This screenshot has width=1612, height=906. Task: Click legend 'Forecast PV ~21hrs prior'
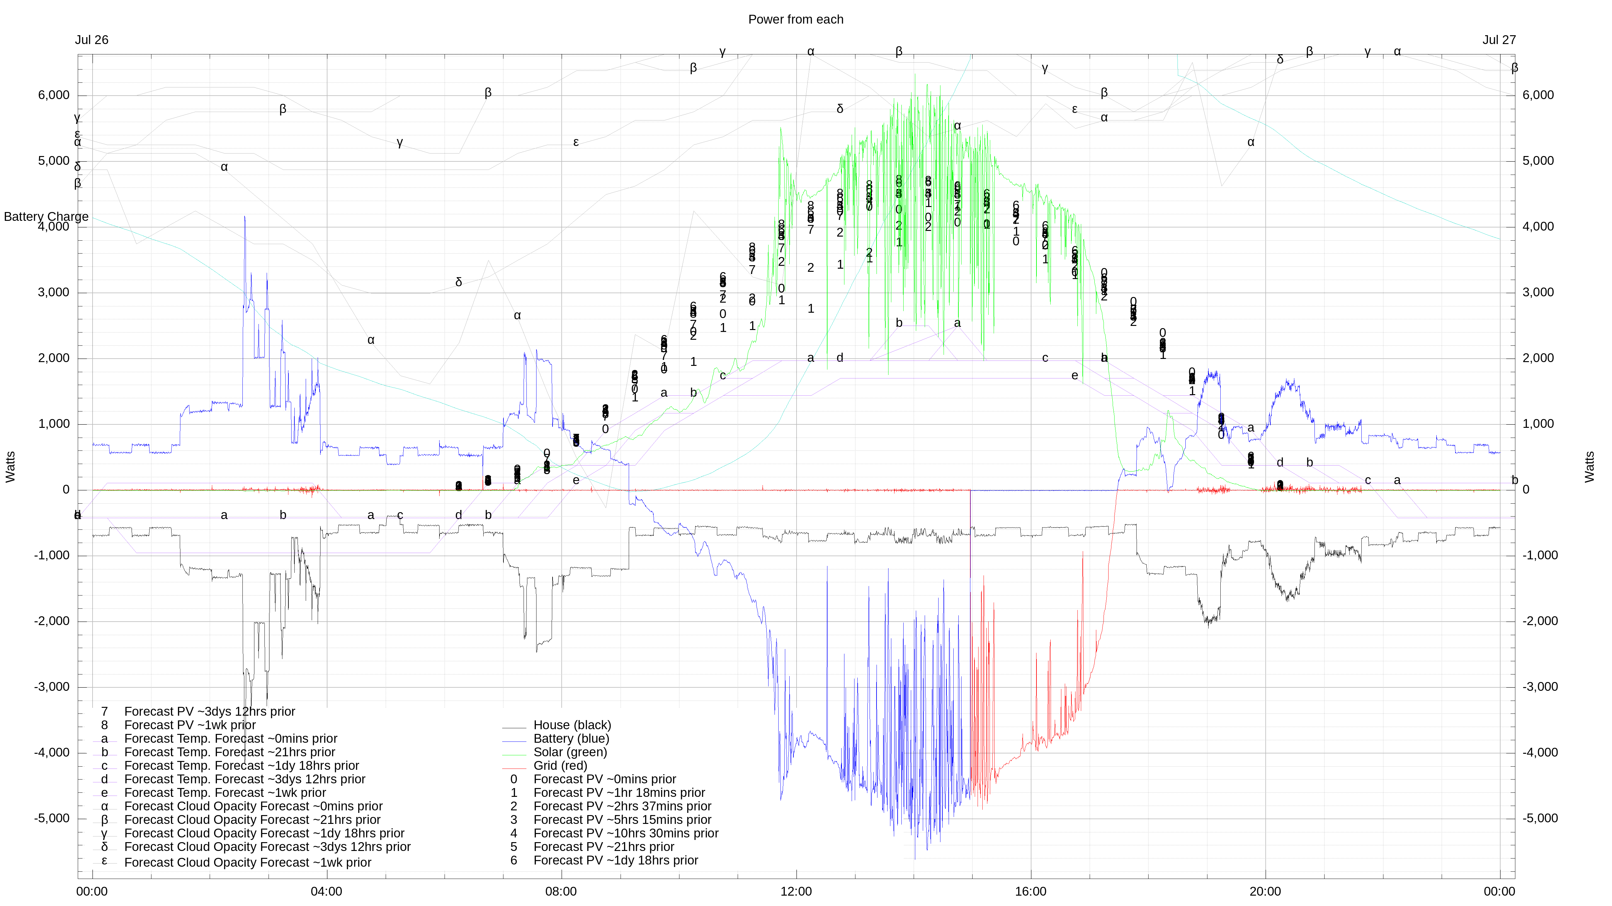tap(604, 847)
